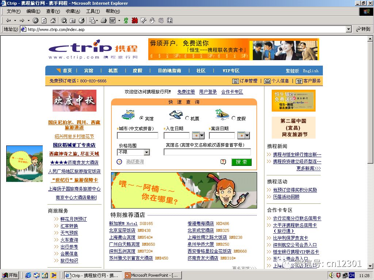Expand Edit with Word dropdown arrow
Viewport: 374px width, 280px height.
(x=119, y=21)
